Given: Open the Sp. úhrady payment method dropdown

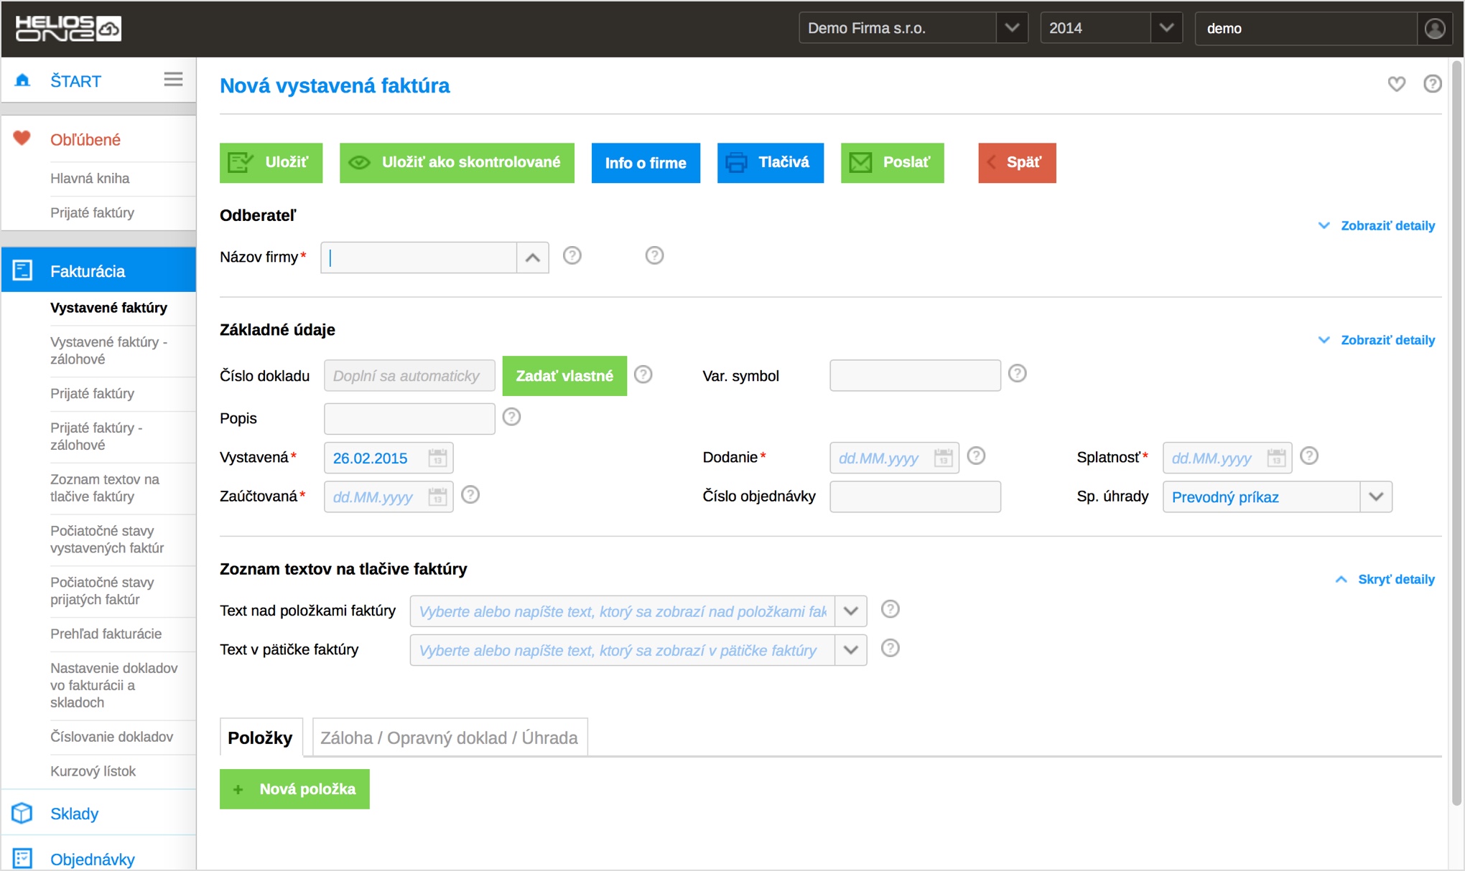Looking at the screenshot, I should (x=1375, y=496).
